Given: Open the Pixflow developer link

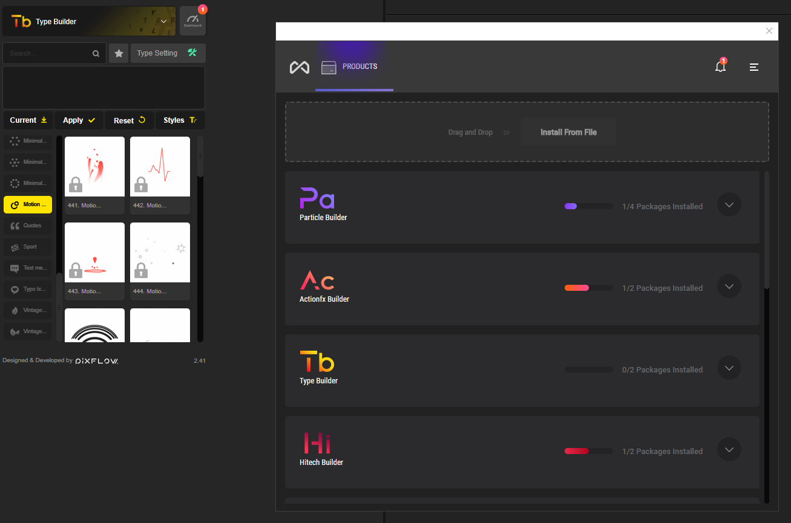Looking at the screenshot, I should pyautogui.click(x=97, y=361).
